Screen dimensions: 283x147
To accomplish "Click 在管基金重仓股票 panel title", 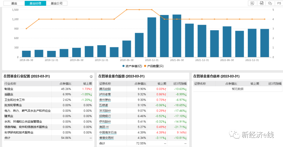I will coord(121,76).
